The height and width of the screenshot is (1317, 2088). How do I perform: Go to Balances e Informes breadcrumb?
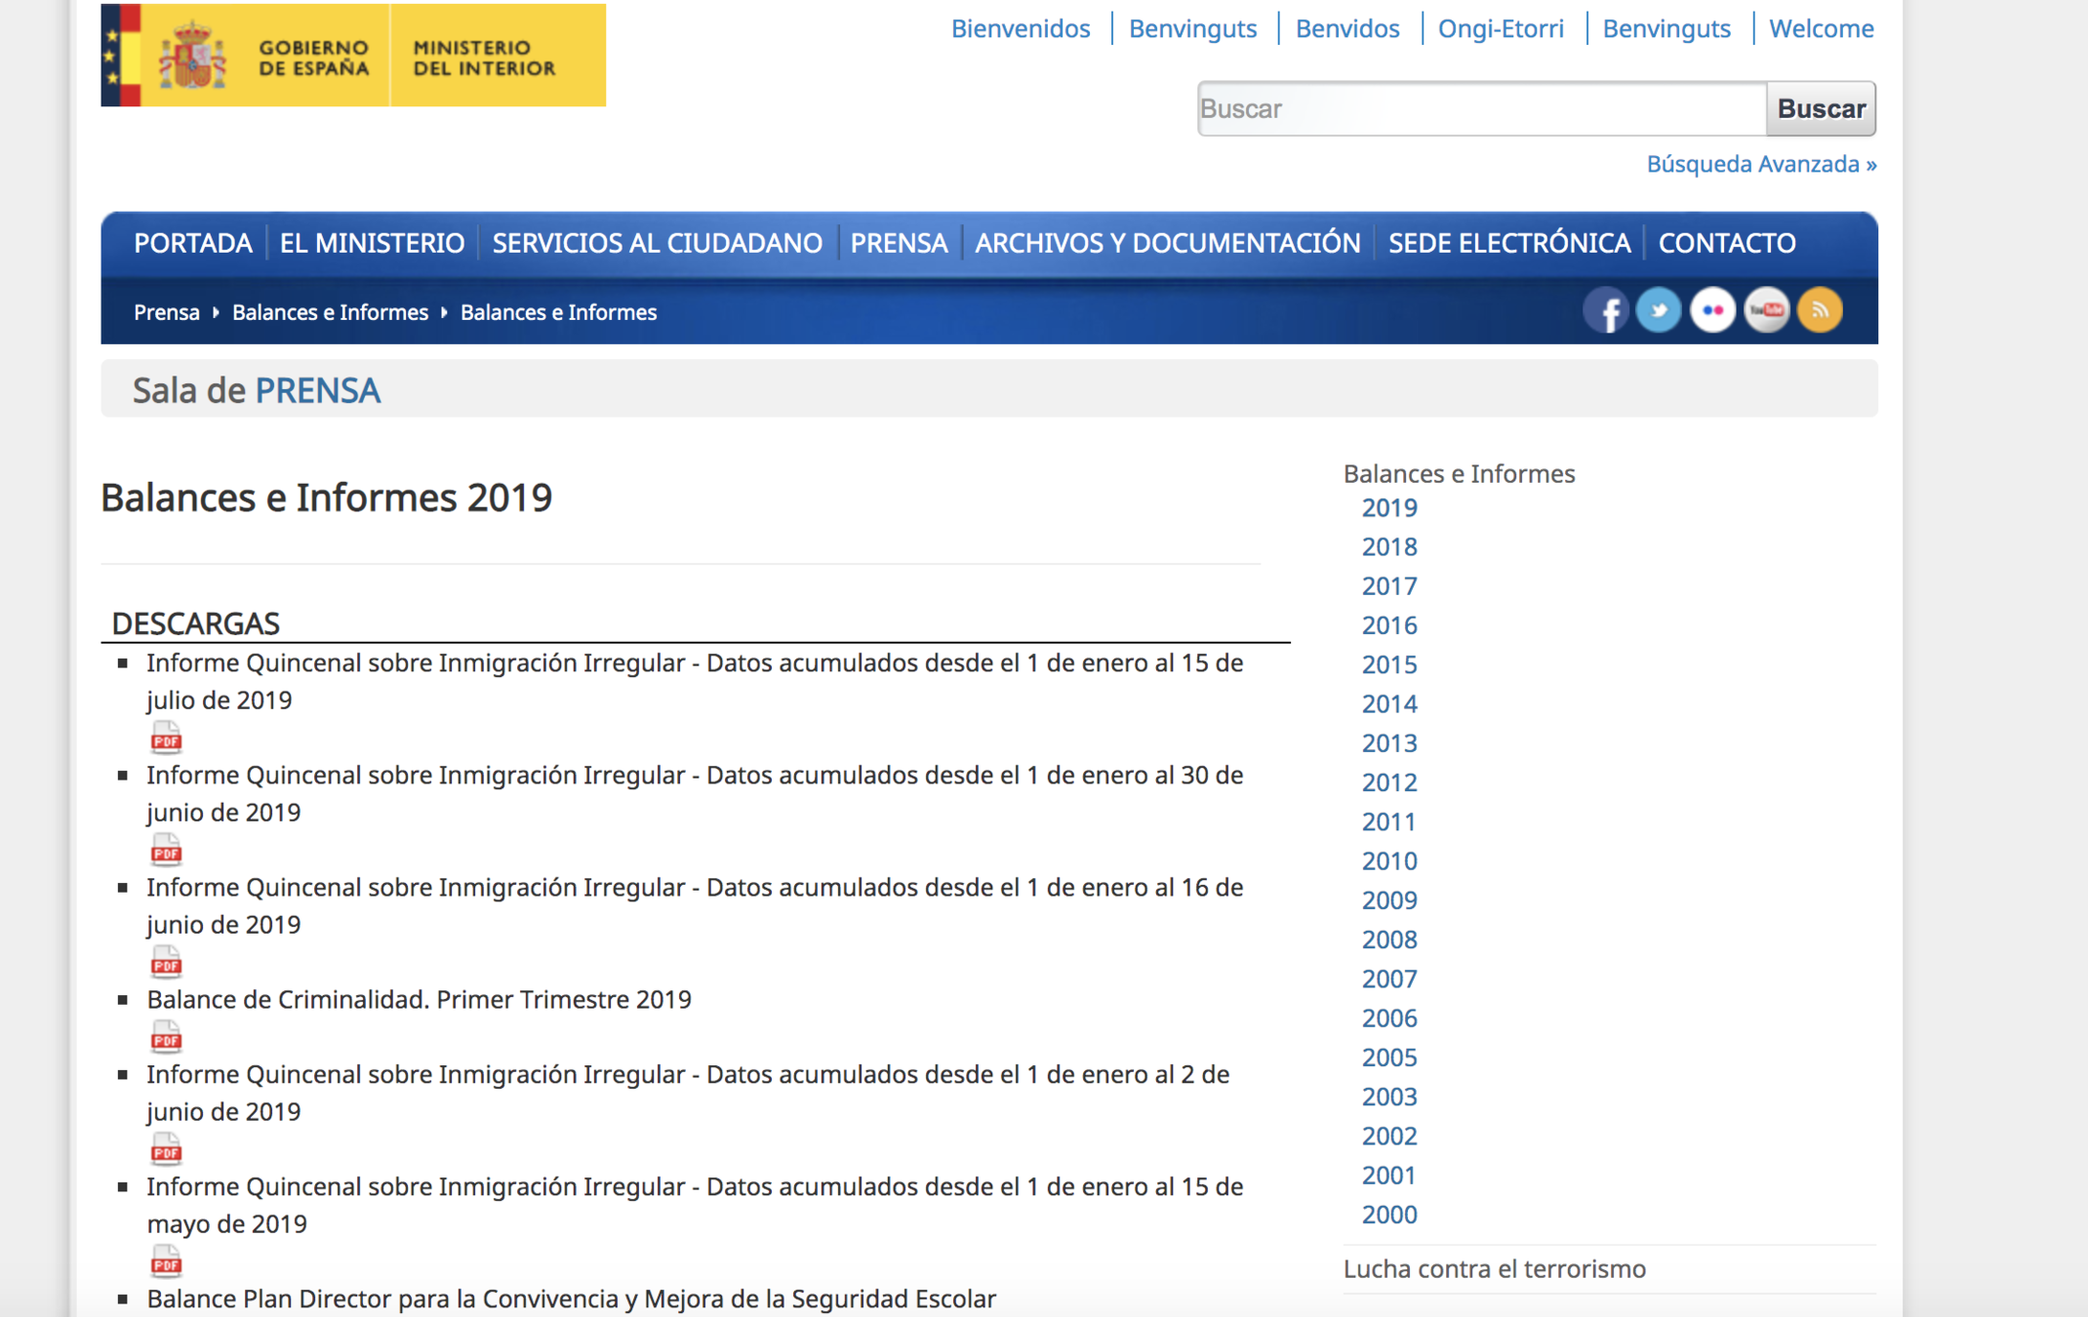(x=330, y=312)
